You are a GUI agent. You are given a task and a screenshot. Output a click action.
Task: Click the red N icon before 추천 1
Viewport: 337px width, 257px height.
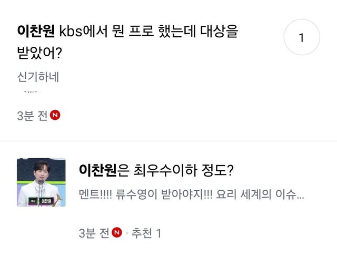(x=117, y=232)
